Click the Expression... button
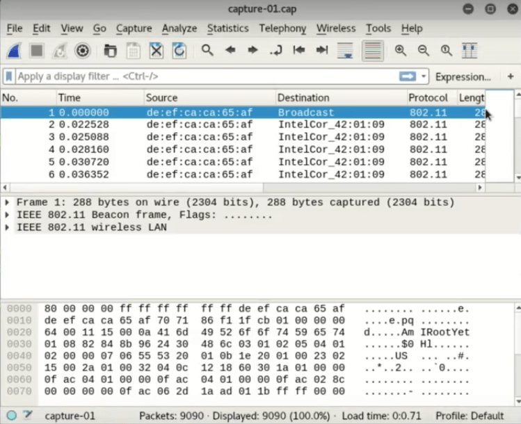 463,76
